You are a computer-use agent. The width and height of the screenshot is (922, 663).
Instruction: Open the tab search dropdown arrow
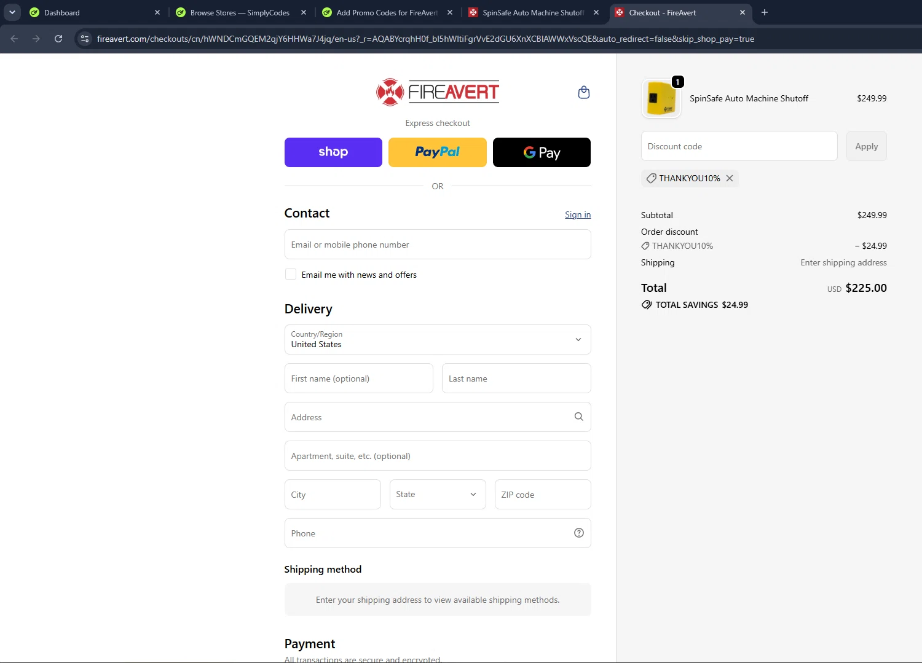(x=12, y=12)
